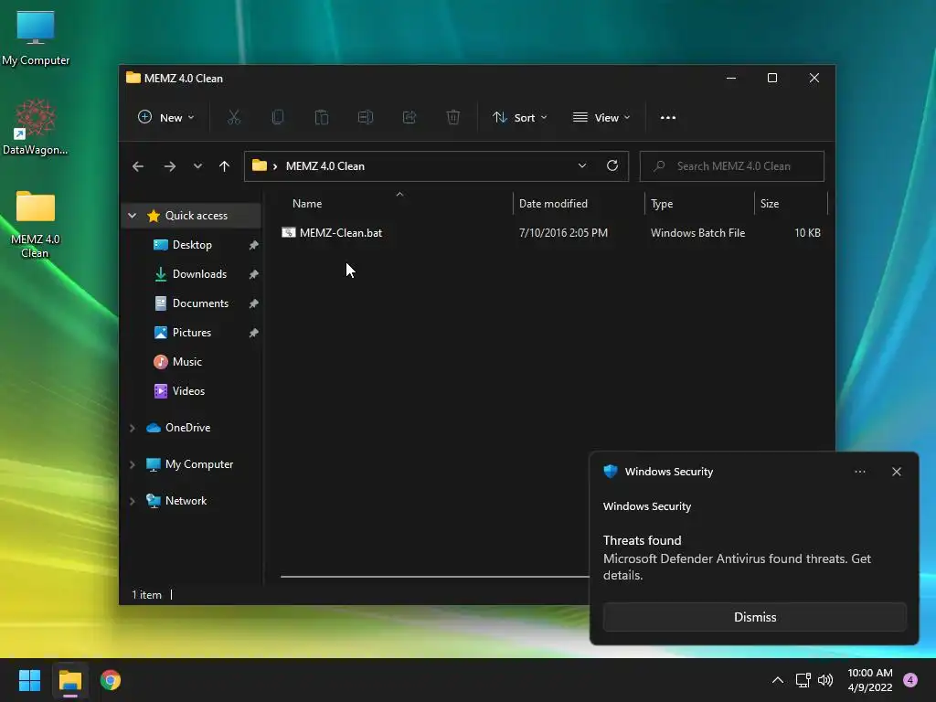Click the Share icon in toolbar
Viewport: 936px width, 702px height.
409,118
